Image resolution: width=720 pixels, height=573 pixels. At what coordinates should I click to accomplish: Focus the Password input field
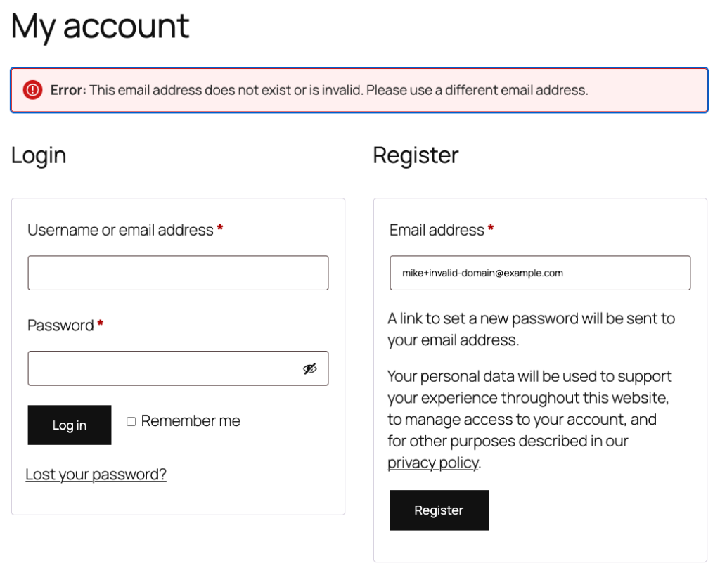tap(162, 368)
